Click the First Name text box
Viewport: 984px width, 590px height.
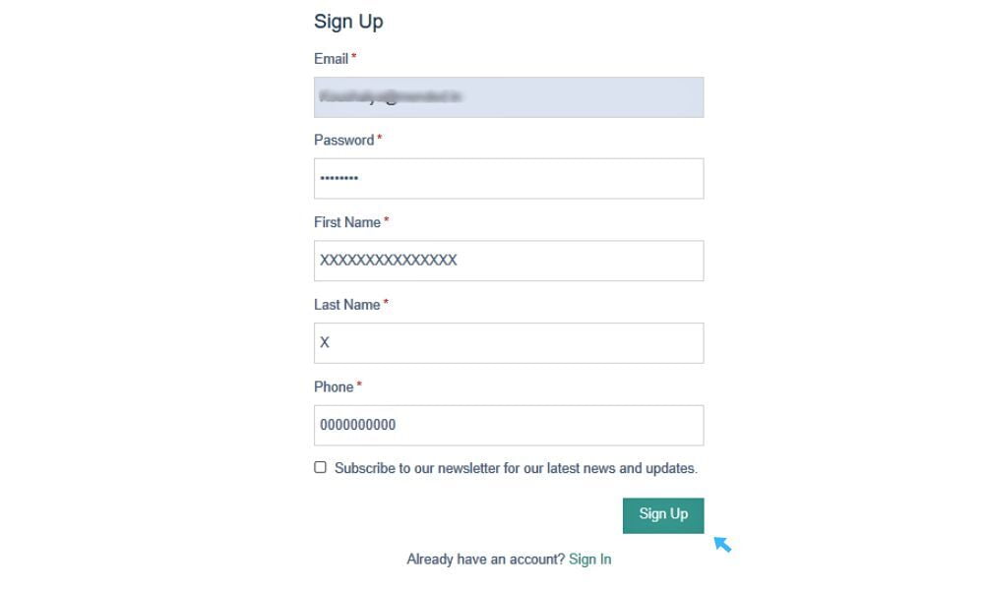[508, 261]
